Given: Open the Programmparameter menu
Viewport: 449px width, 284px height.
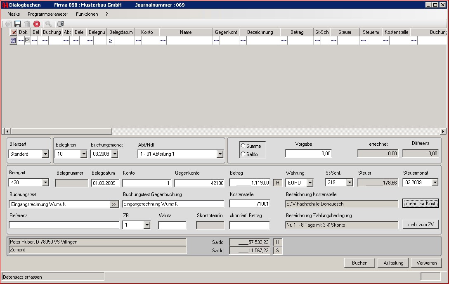Looking at the screenshot, I should (x=48, y=14).
